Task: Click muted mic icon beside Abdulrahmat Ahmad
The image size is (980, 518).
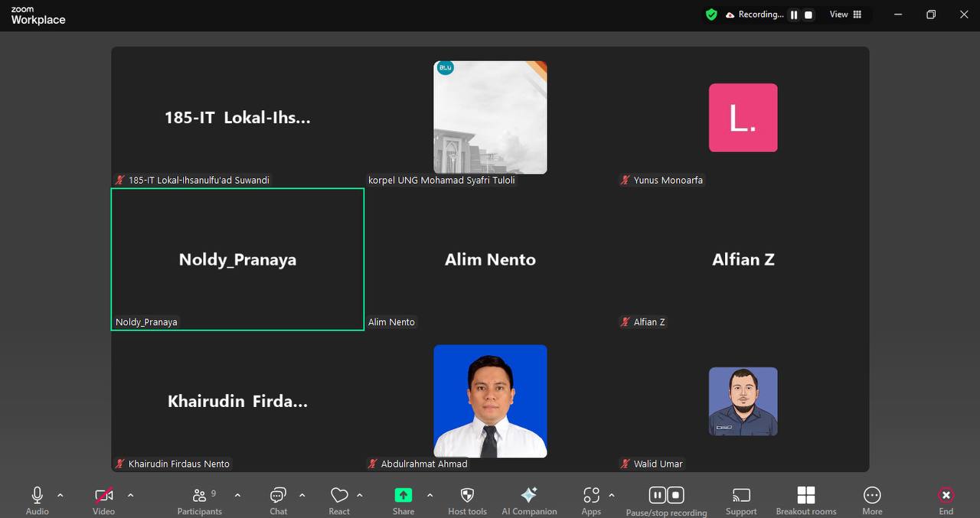Action: (373, 464)
